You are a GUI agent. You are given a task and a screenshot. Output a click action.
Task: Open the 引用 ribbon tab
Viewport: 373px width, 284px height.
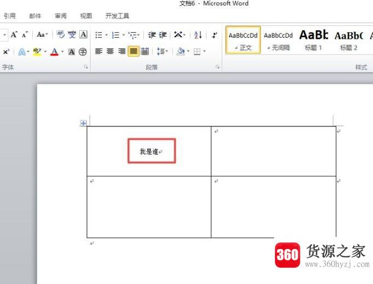point(10,16)
